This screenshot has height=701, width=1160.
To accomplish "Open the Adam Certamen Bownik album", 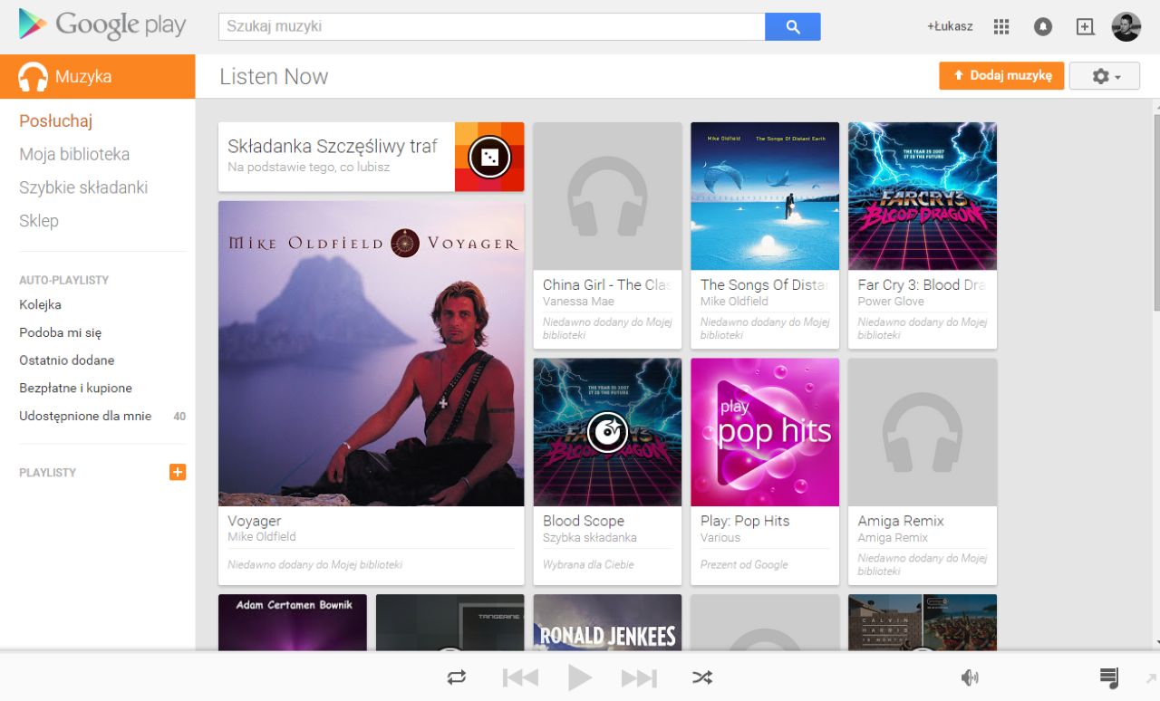I will (x=293, y=621).
